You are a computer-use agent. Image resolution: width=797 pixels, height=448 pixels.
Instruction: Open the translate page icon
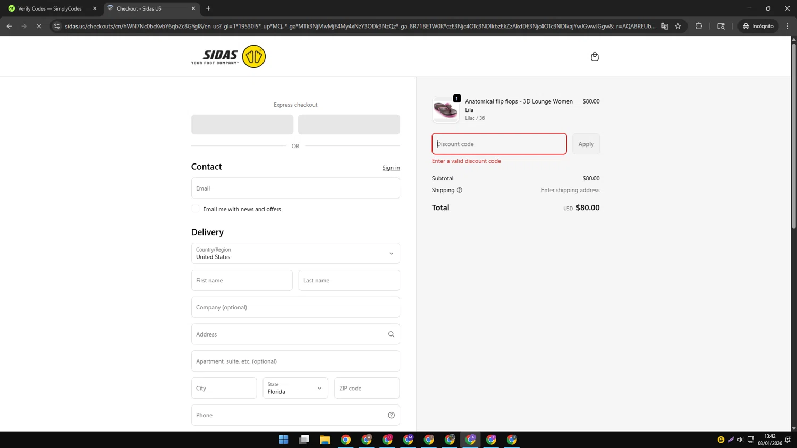point(664,26)
